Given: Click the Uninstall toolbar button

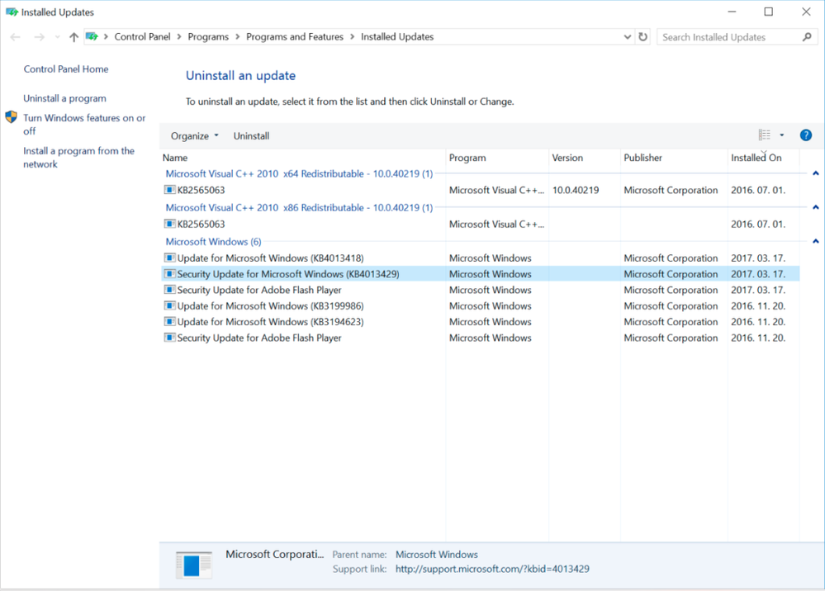Looking at the screenshot, I should coord(251,136).
